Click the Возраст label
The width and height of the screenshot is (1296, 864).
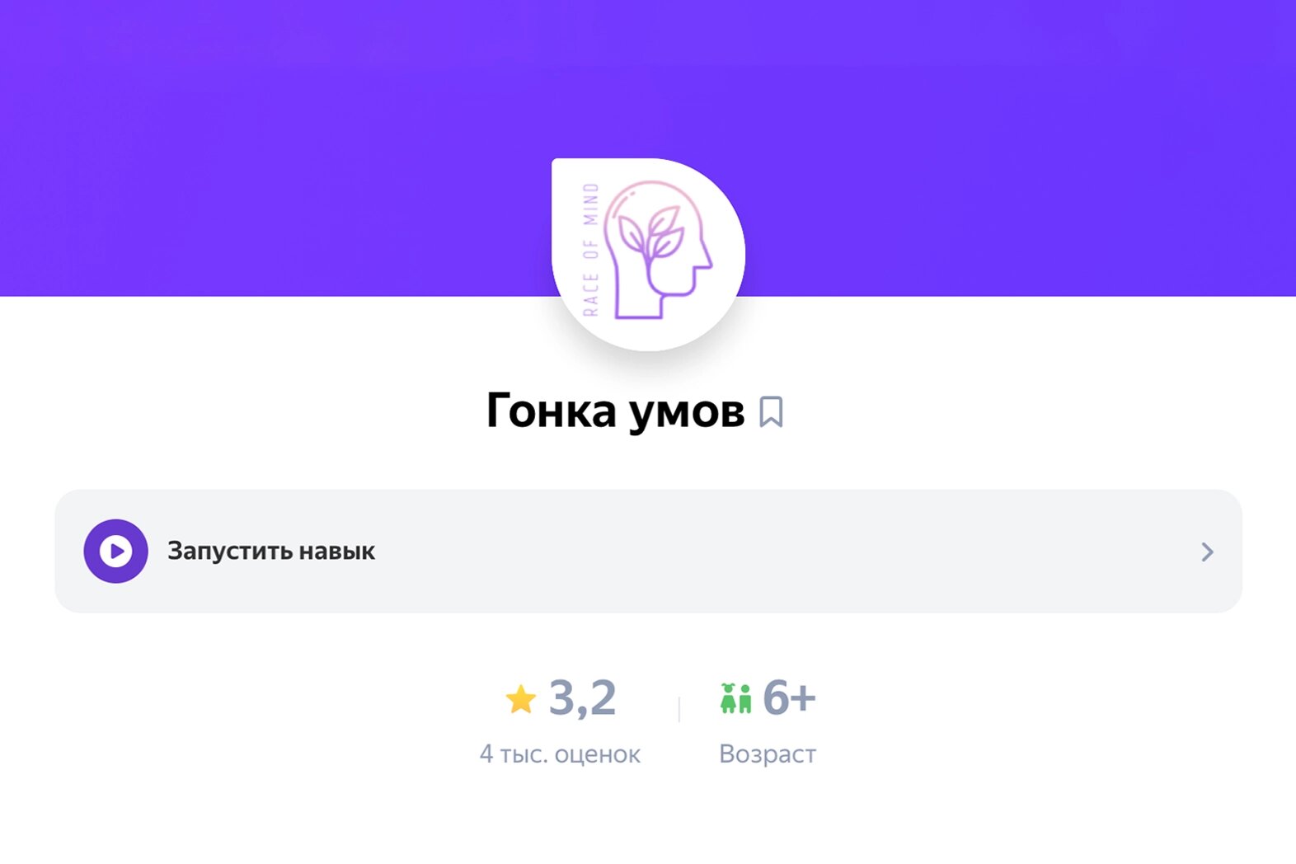click(x=768, y=754)
